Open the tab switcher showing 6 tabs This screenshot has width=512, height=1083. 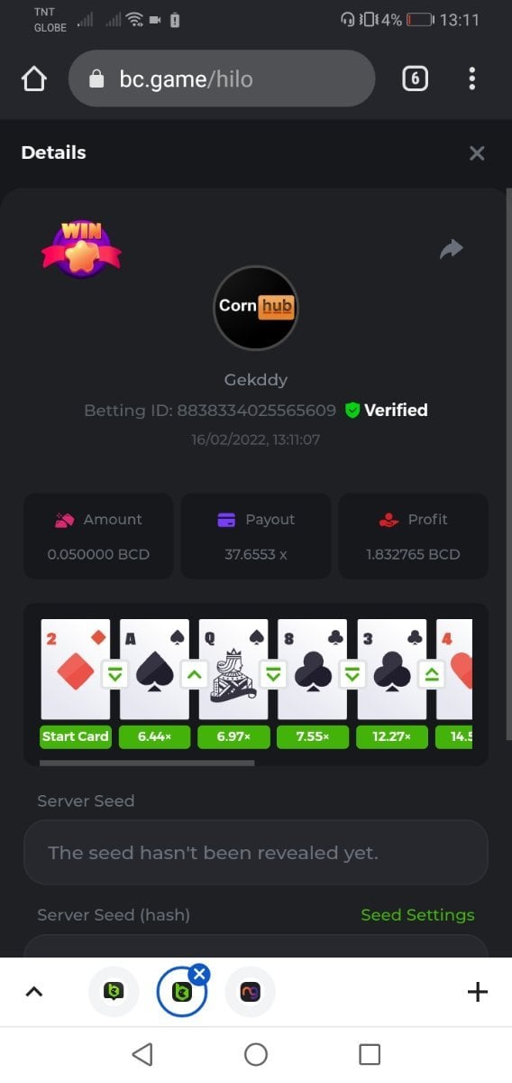click(x=415, y=79)
